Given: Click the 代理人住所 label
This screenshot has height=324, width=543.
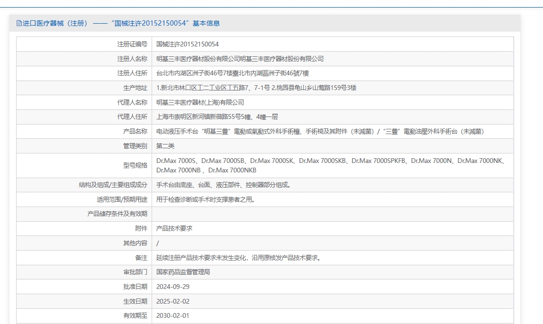Looking at the screenshot, I should coord(132,117).
